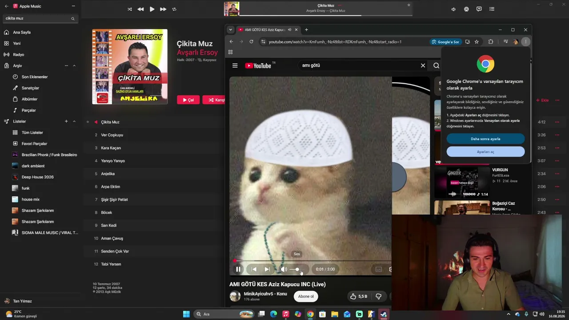Click Ayarları aç button
Image resolution: width=569 pixels, height=320 pixels.
[485, 152]
